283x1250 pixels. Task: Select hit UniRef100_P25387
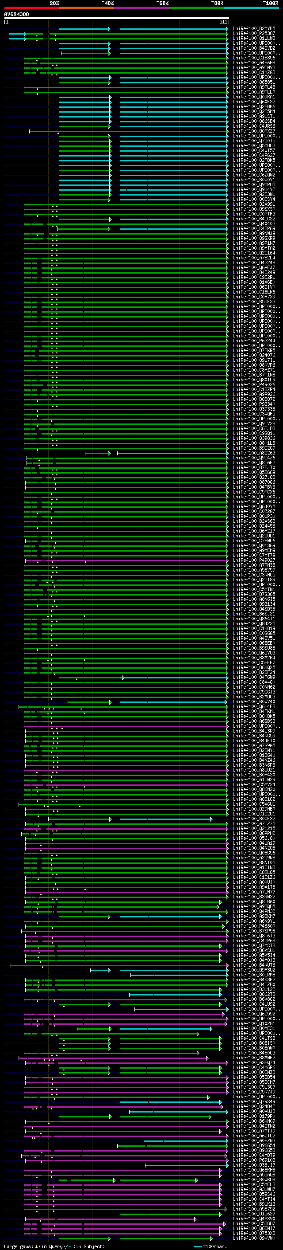(x=253, y=34)
